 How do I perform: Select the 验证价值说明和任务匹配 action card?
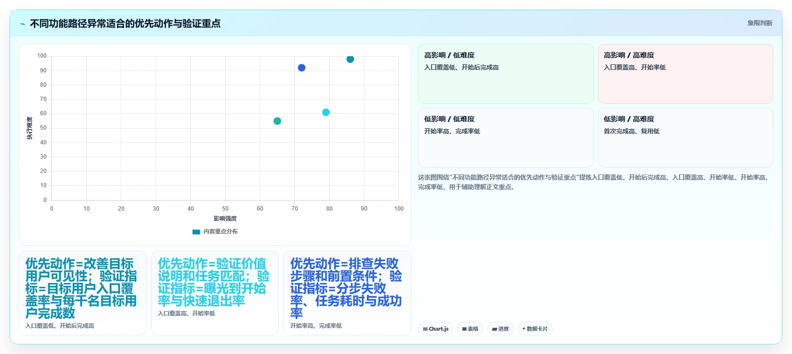pos(215,293)
